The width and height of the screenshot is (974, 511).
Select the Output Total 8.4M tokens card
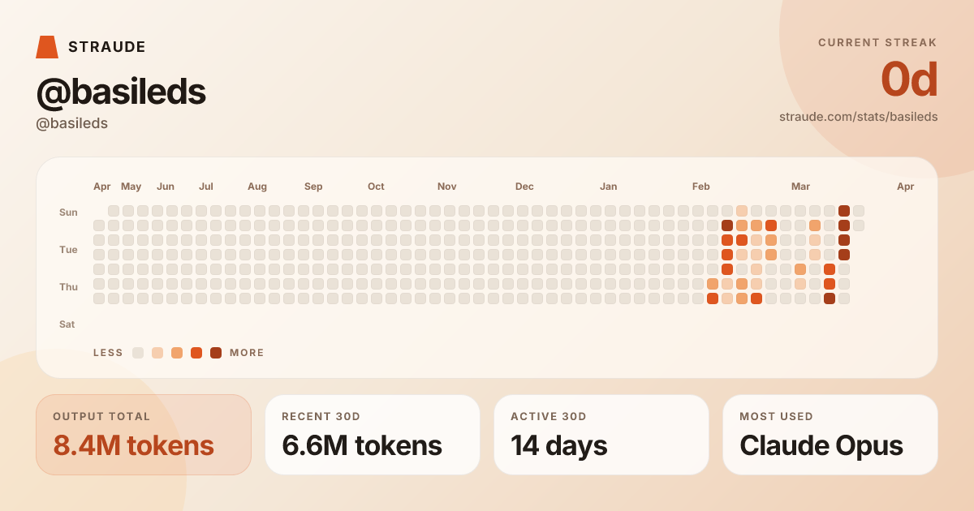144,435
